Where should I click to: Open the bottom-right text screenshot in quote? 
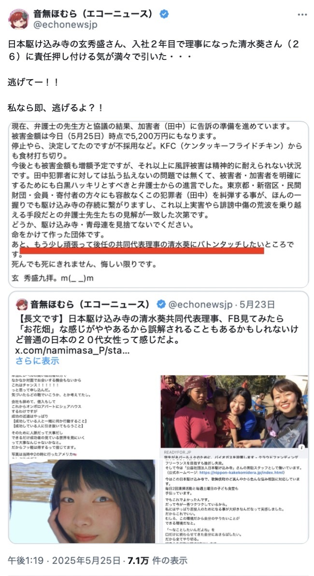234,499
